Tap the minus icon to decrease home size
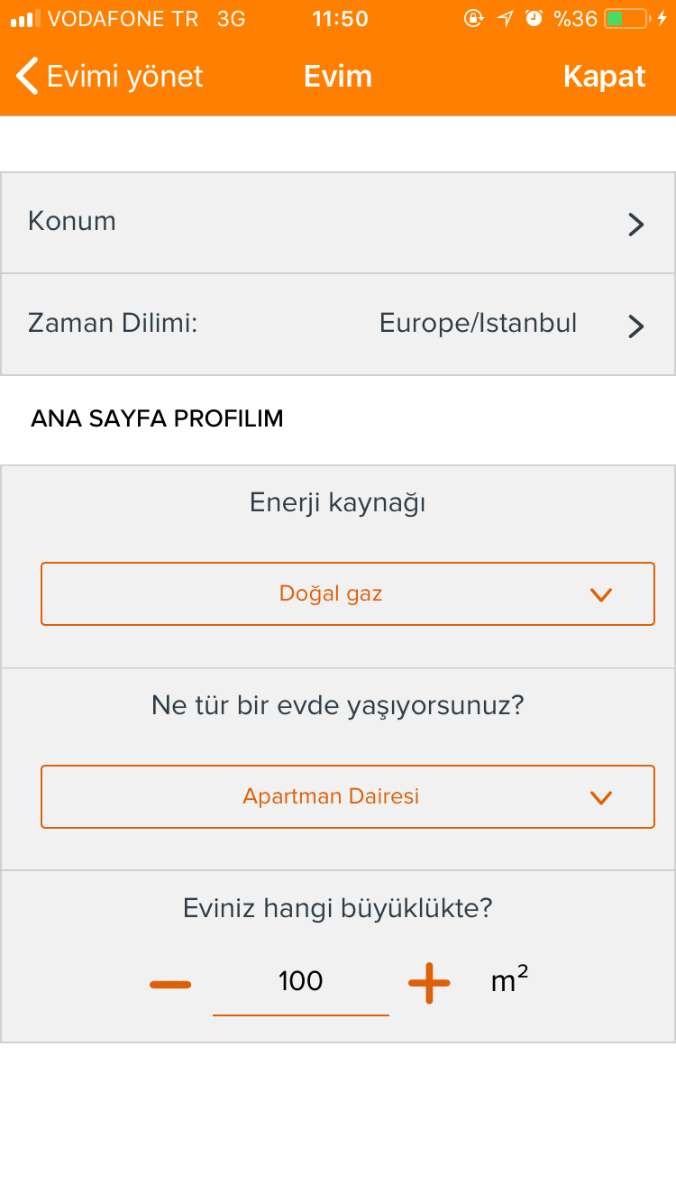Image resolution: width=676 pixels, height=1203 pixels. click(170, 984)
